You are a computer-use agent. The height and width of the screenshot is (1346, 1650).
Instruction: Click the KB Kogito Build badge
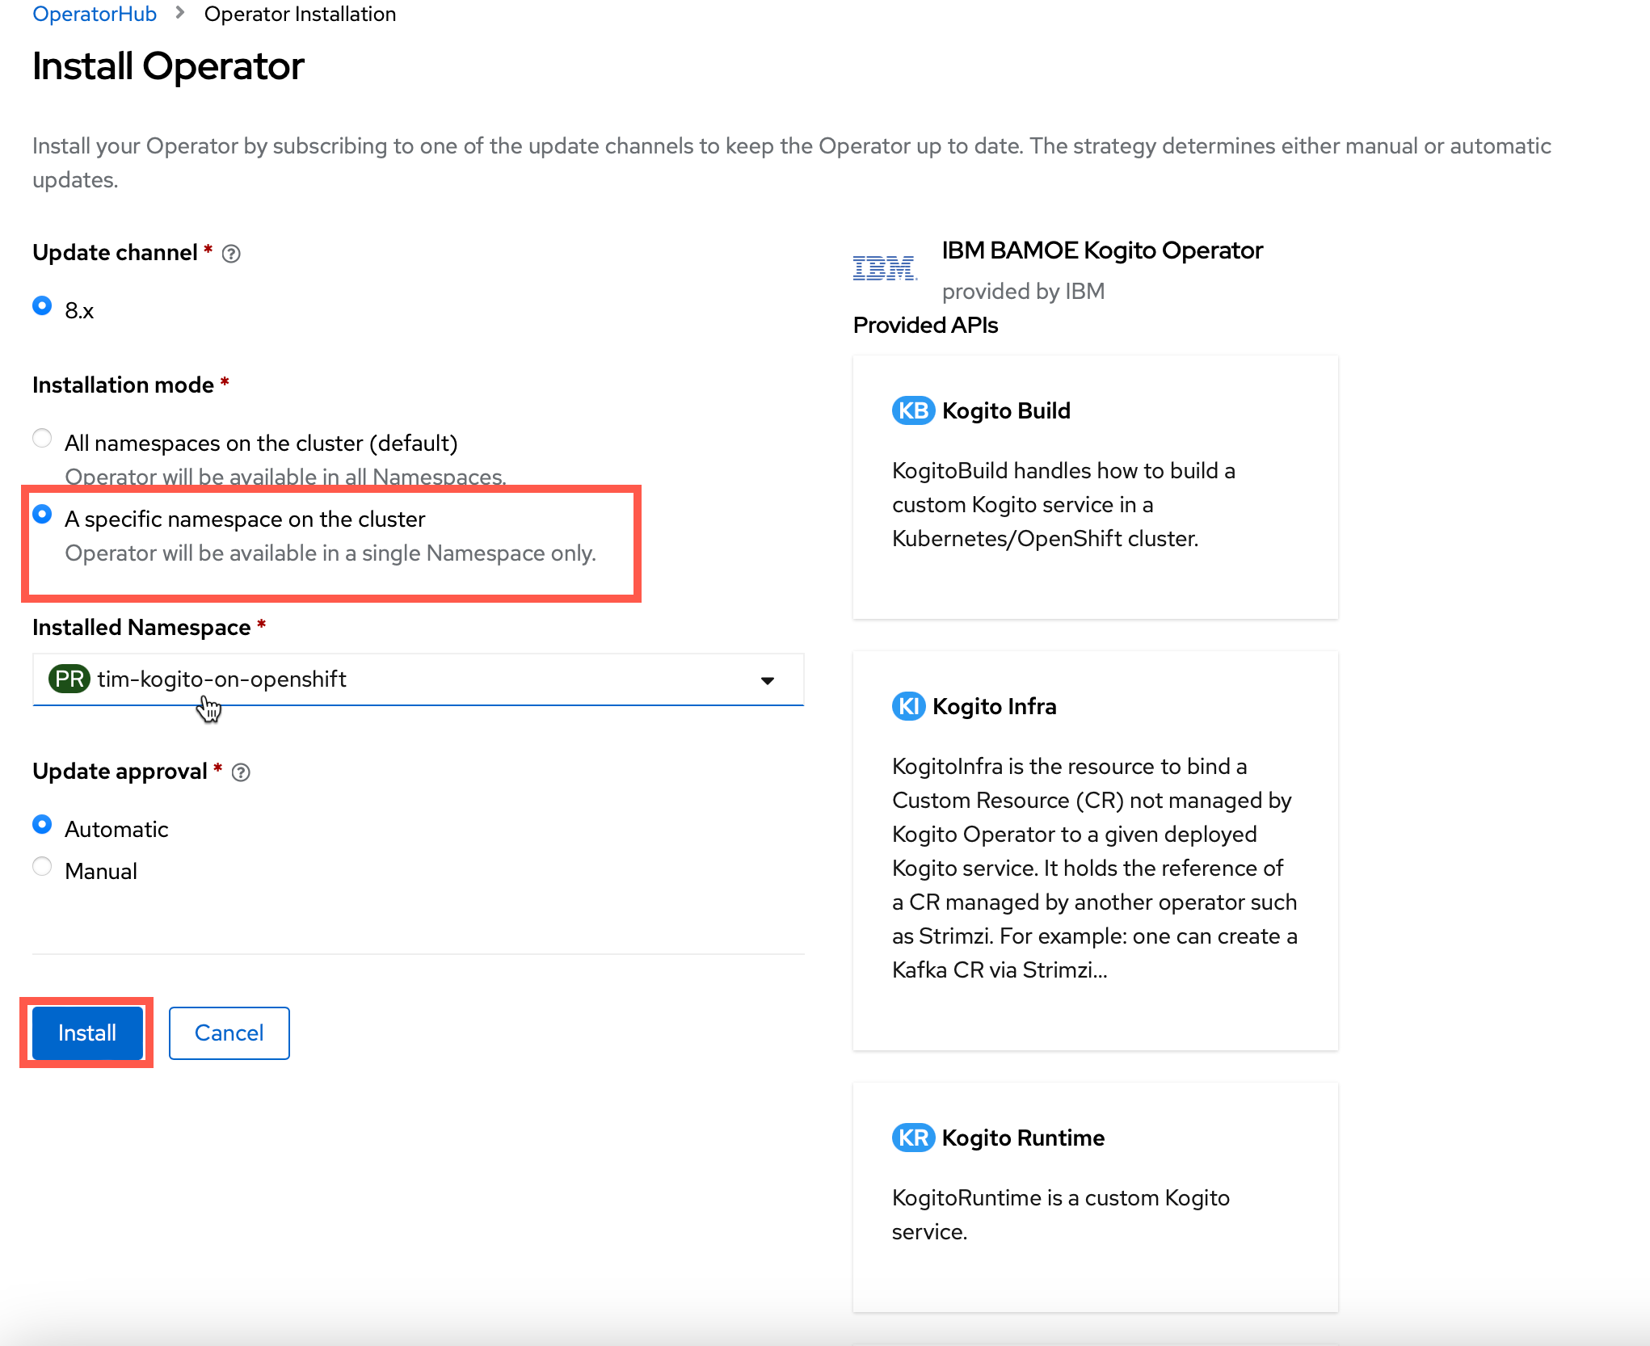913,410
